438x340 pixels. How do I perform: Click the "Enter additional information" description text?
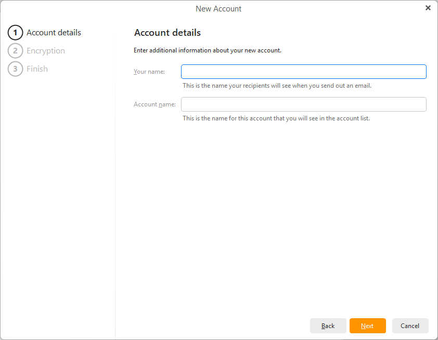pos(208,50)
